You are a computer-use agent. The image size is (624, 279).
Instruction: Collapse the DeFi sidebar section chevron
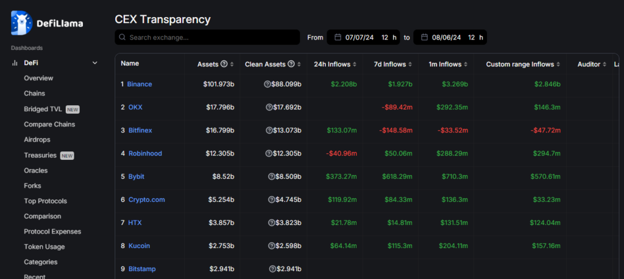click(x=94, y=63)
